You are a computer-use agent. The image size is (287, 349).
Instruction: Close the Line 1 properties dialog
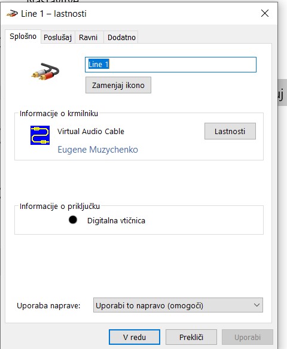tap(265, 13)
